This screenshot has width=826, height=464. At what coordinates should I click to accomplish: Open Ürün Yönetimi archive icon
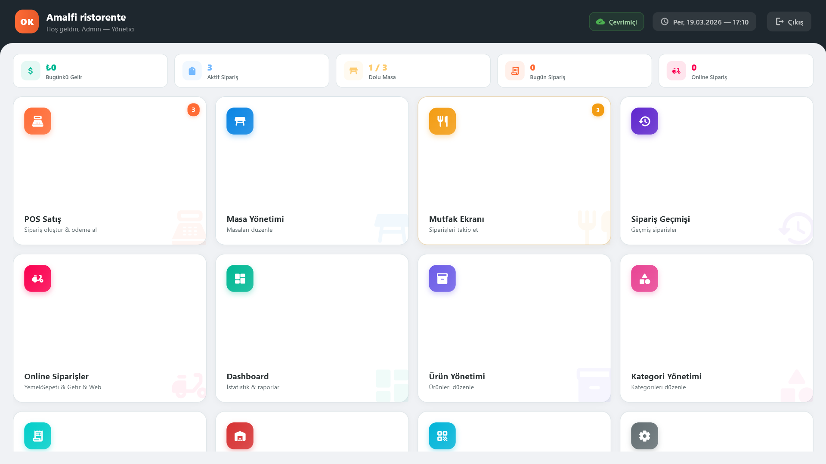click(442, 278)
